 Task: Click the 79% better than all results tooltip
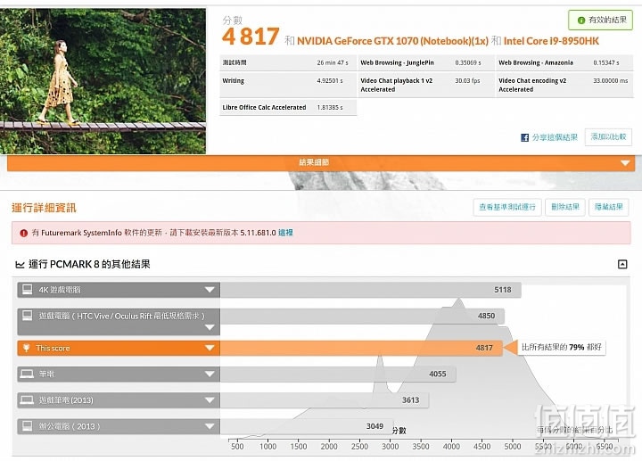pos(562,347)
